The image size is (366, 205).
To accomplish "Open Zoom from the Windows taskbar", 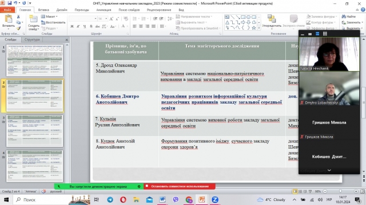I will [x=215, y=199].
